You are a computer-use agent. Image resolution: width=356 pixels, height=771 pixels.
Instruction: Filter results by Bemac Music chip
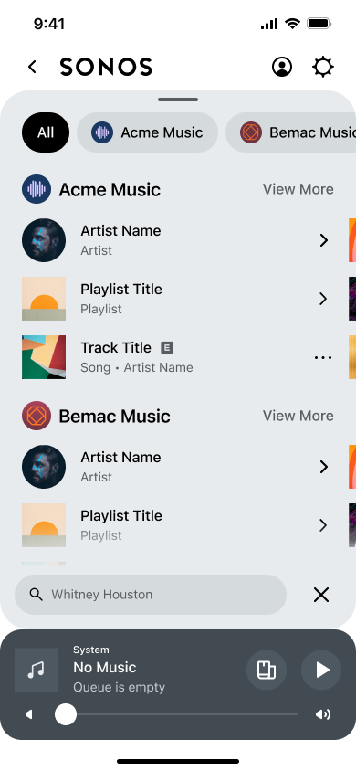point(290,132)
